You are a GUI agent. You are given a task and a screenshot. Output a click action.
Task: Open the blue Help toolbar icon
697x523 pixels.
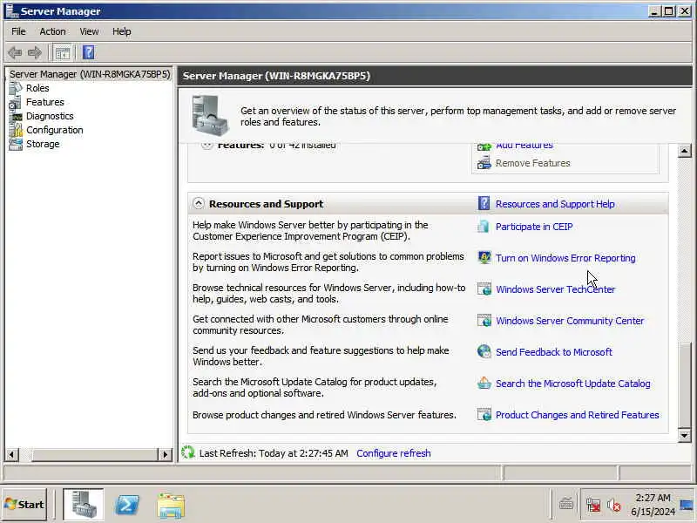click(89, 52)
